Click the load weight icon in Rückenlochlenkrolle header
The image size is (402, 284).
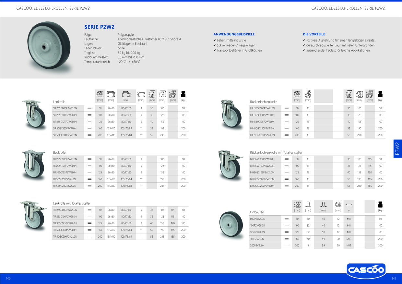[380, 94]
